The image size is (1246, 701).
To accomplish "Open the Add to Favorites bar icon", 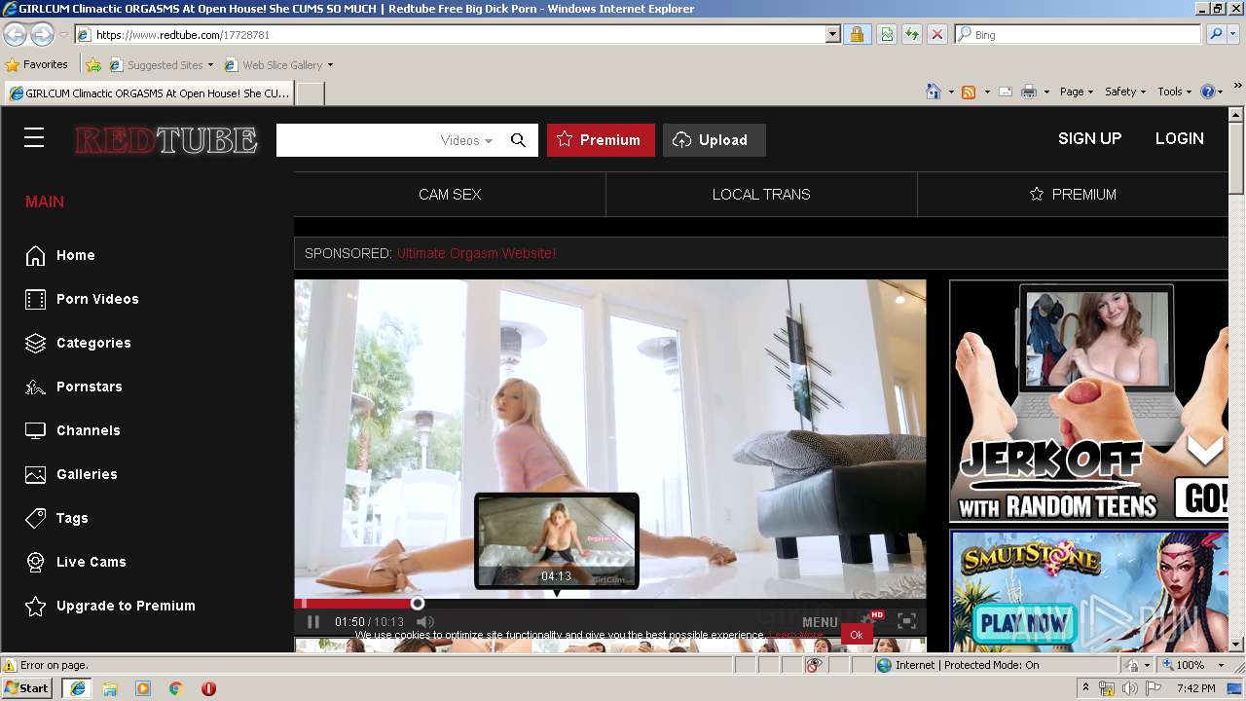I will point(92,65).
